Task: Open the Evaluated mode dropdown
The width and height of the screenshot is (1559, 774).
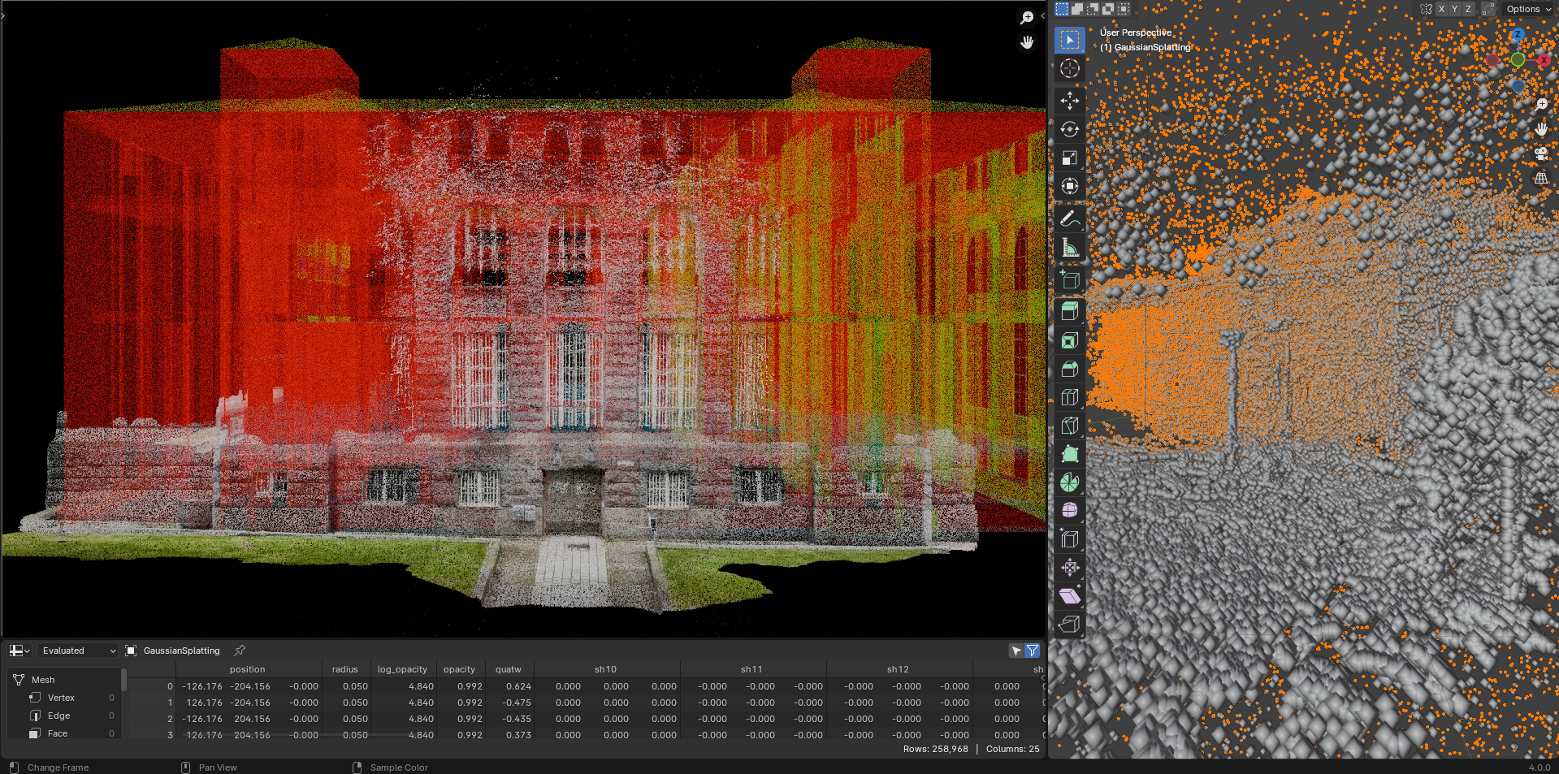Action: point(79,651)
